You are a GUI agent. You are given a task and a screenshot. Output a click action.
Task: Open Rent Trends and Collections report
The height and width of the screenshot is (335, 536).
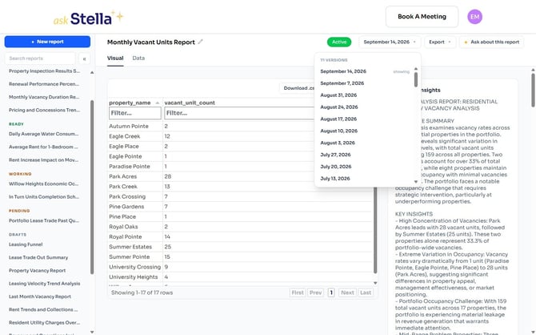[43, 309]
